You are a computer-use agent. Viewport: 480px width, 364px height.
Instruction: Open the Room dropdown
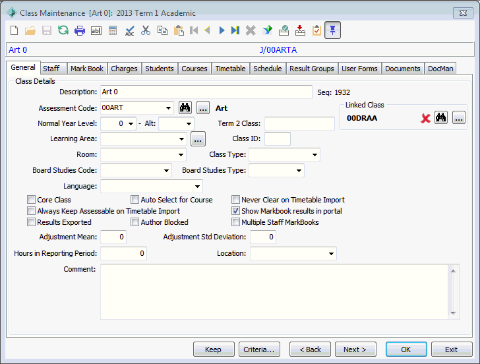[x=181, y=154]
